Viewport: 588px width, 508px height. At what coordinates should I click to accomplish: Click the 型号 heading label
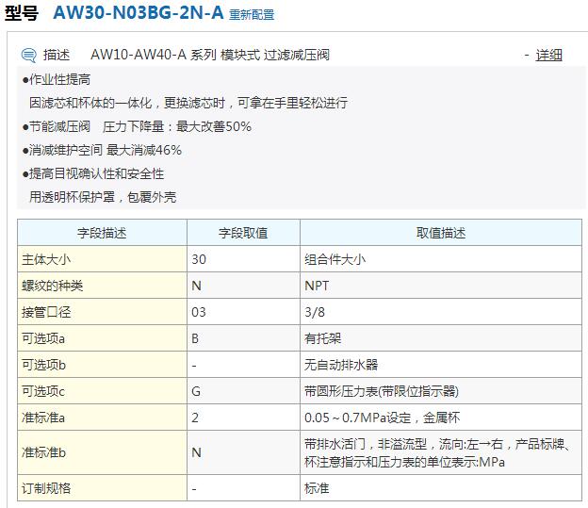click(x=22, y=13)
